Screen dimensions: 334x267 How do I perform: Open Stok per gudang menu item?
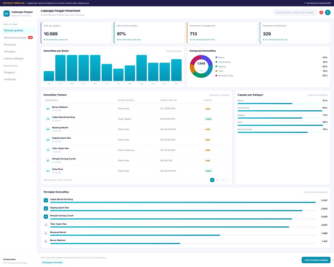18,31
